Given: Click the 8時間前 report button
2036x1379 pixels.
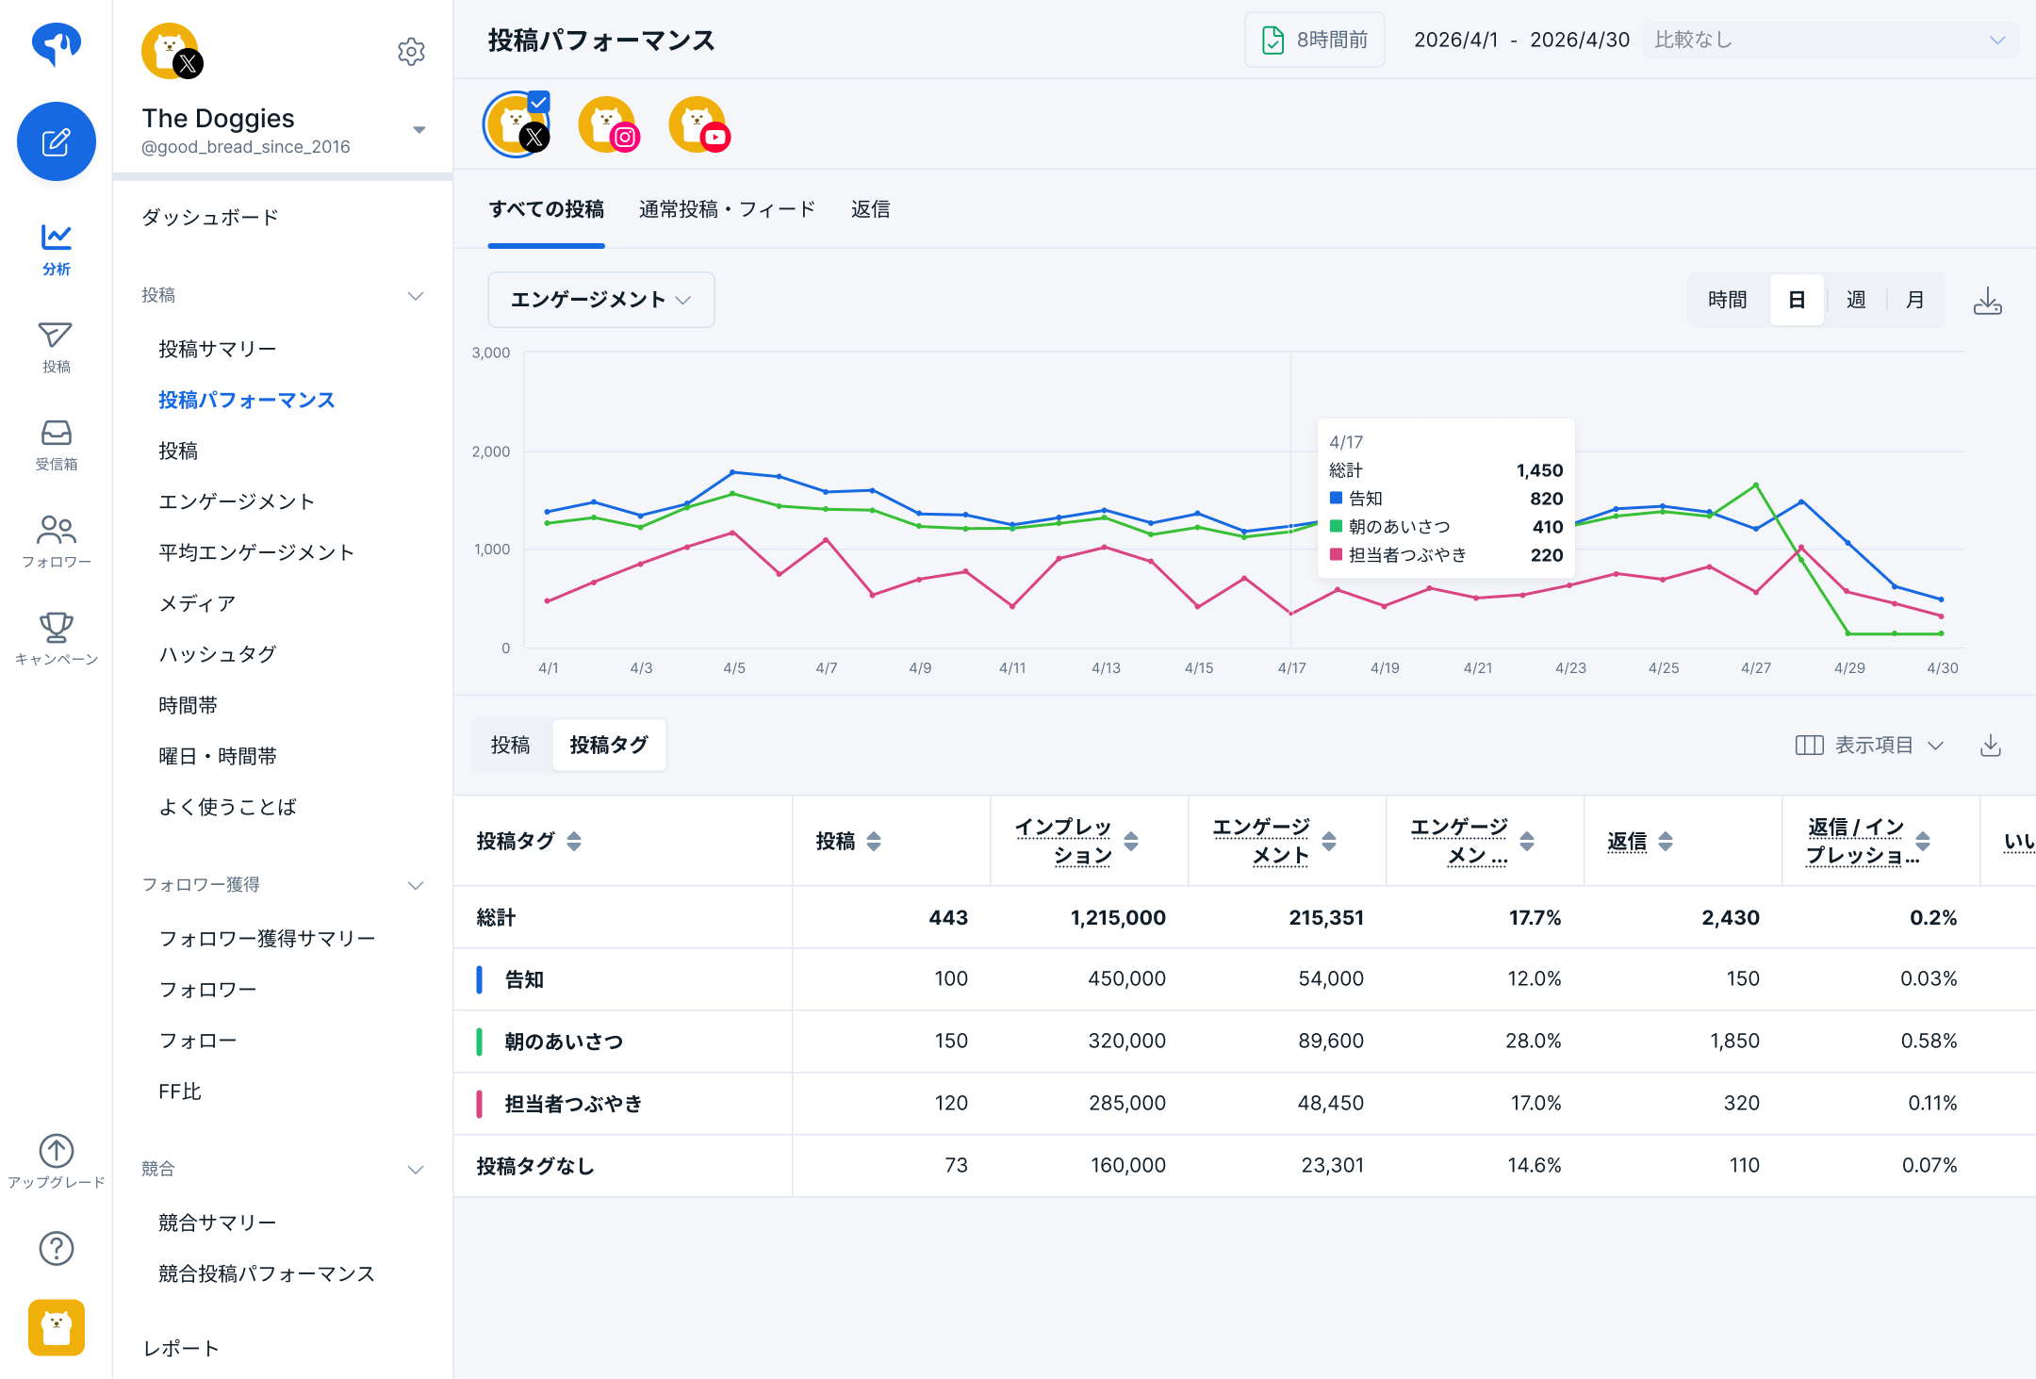Looking at the screenshot, I should tap(1315, 40).
